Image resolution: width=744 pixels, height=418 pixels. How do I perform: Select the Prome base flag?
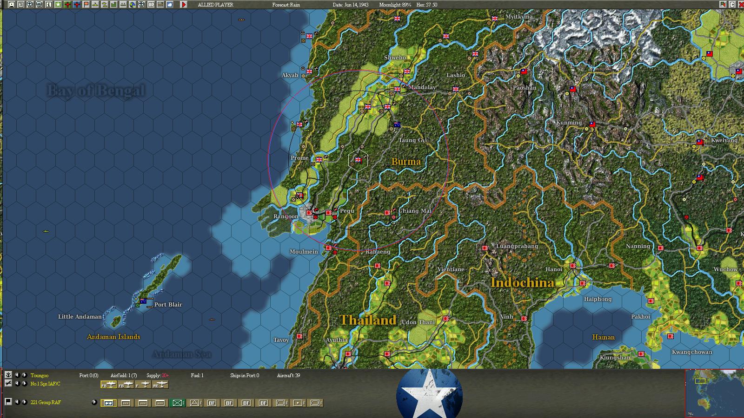pyautogui.click(x=319, y=160)
